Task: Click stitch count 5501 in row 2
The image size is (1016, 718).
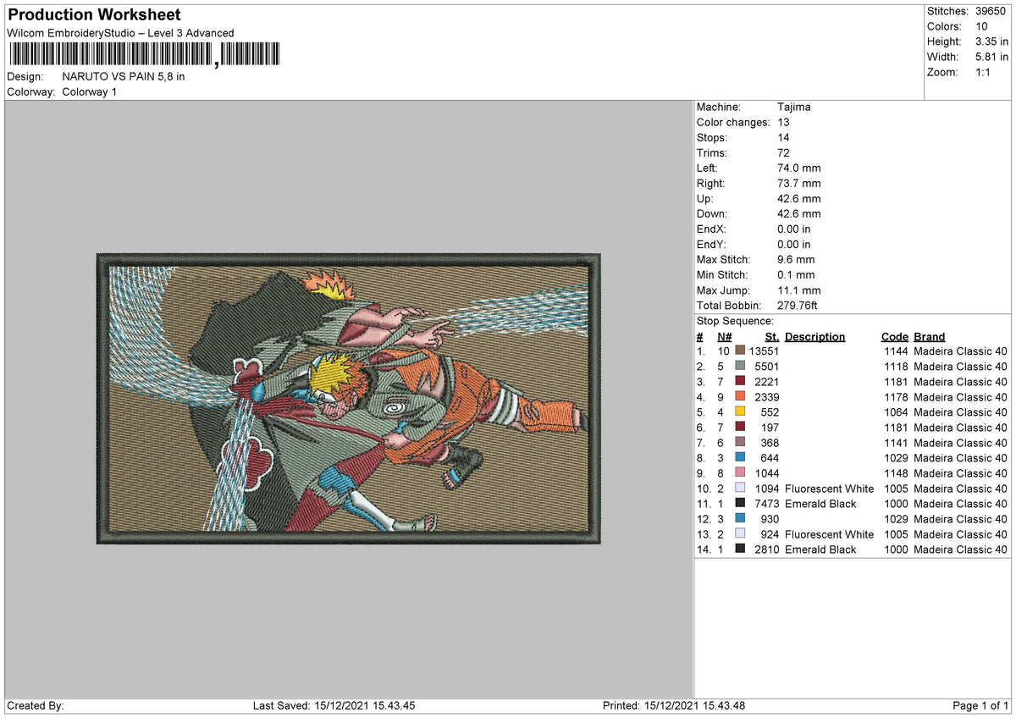Action: point(766,367)
